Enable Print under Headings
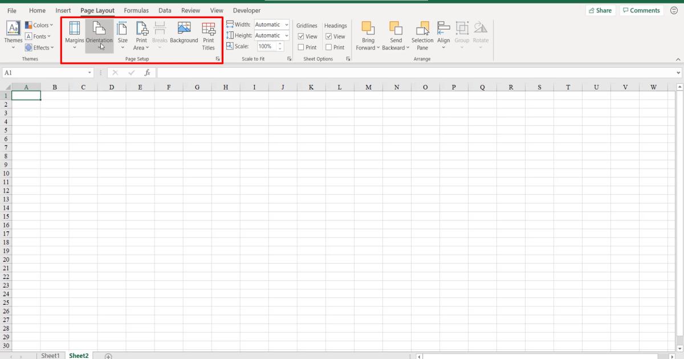 (329, 47)
